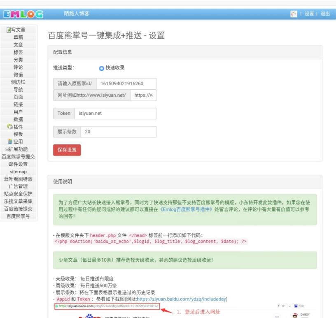Screen dimensions: 336x318
Task: Click the doAction baidu_xz_echo code line
Action: click(150, 241)
